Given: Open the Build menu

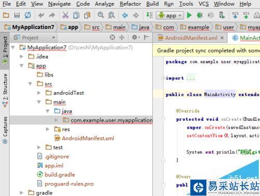Looking at the screenshot, I should click(x=152, y=4).
